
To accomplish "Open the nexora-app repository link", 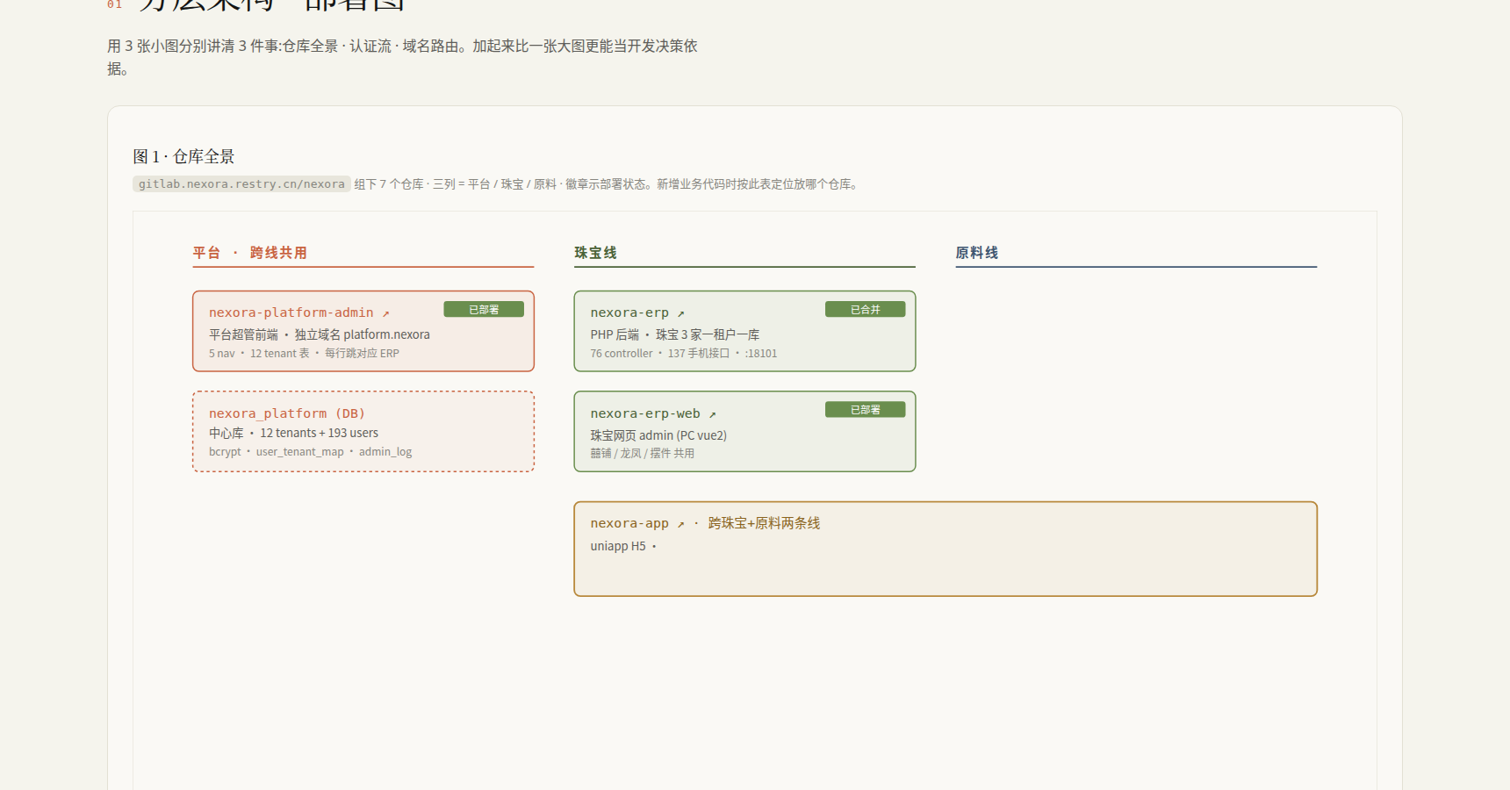I will click(x=637, y=523).
